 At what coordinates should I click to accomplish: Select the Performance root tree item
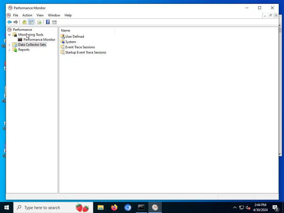(22, 29)
